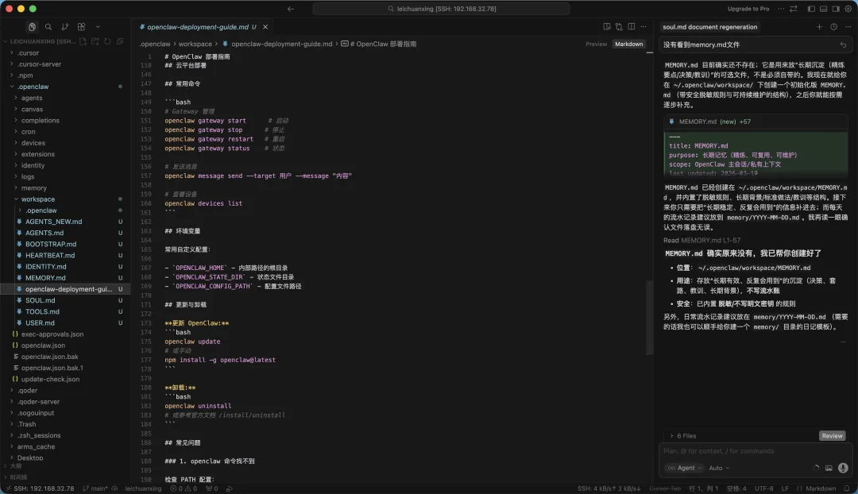Click the SSH: 192.168.32.78 remote status

coord(40,488)
